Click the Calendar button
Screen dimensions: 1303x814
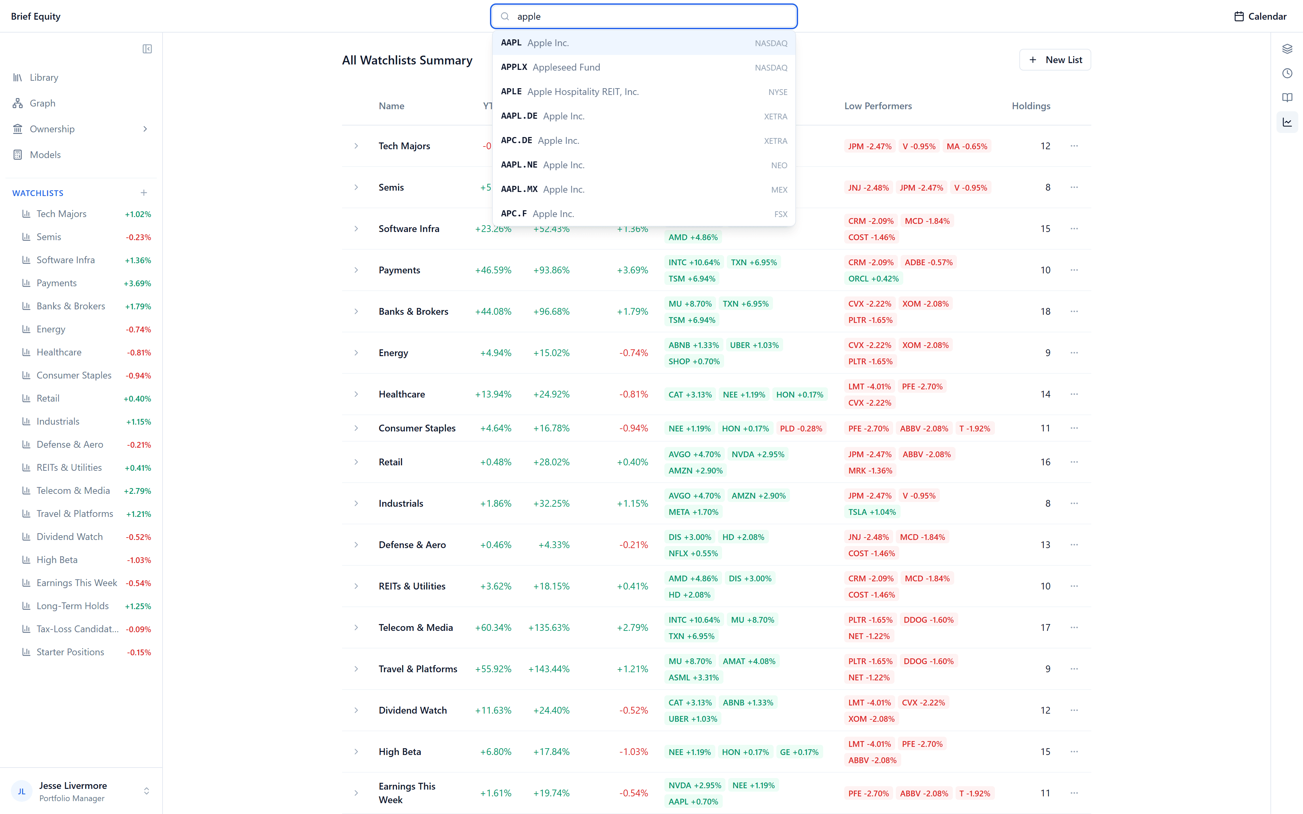[x=1260, y=16]
